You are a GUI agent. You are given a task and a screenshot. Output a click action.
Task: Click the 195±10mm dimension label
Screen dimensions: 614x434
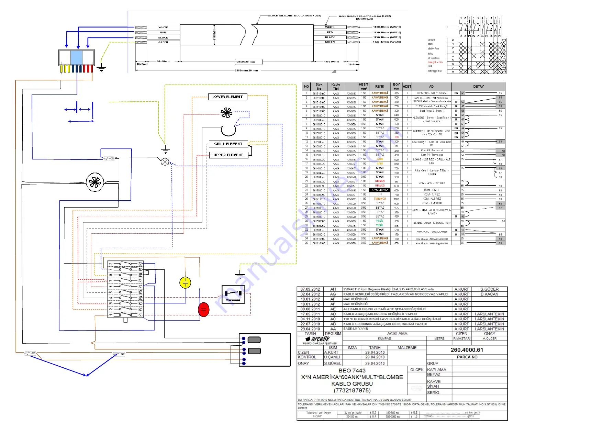tap(332, 62)
